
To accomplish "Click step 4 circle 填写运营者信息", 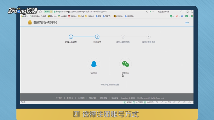I will (x=149, y=37).
